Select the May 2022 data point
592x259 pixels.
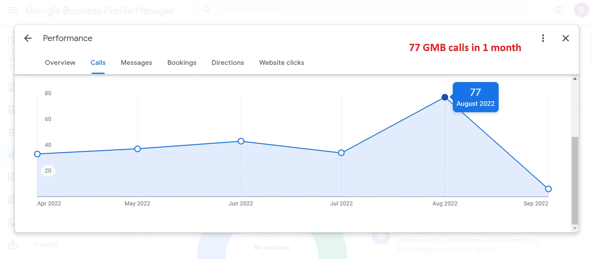[137, 149]
